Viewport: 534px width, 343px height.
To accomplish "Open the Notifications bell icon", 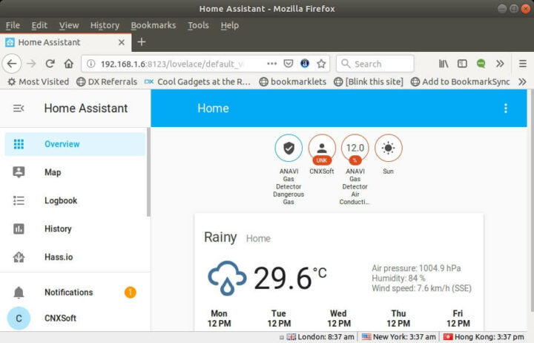I will coord(19,293).
